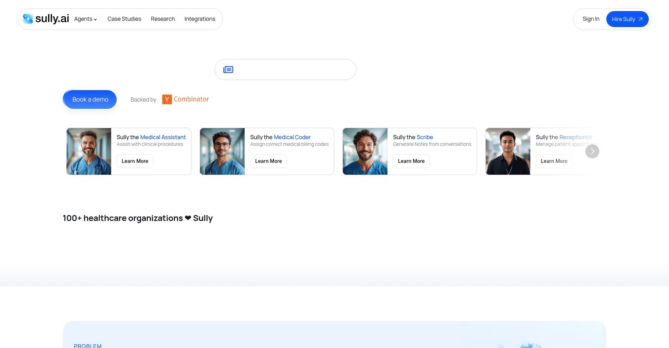Click the news icon in the pill banner
The image size is (669, 348).
[228, 70]
